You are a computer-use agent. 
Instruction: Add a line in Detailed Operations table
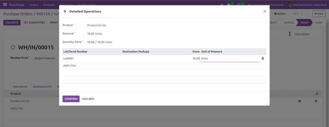(70, 65)
